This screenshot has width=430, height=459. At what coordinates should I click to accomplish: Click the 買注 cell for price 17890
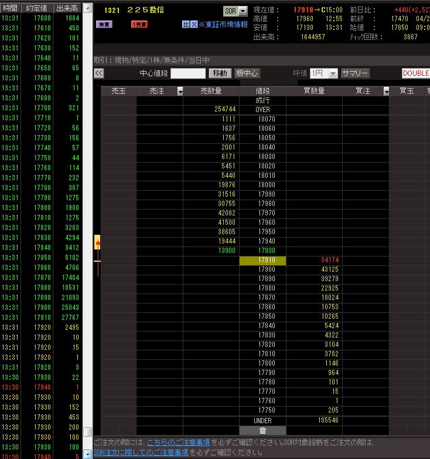(366, 279)
